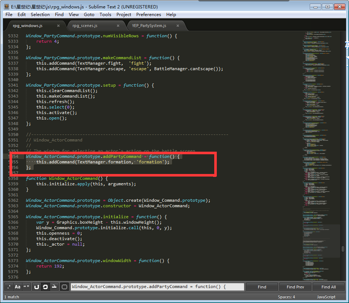The width and height of the screenshot is (349, 303).
Task: Open the Tools menu
Action: 105,15
